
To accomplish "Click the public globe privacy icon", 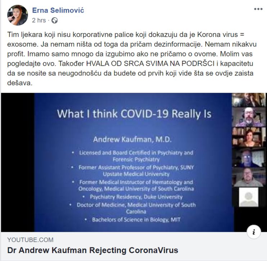I will (54, 20).
